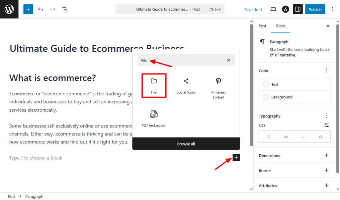Redo the last undone change
340x200 pixels.
tap(53, 9)
